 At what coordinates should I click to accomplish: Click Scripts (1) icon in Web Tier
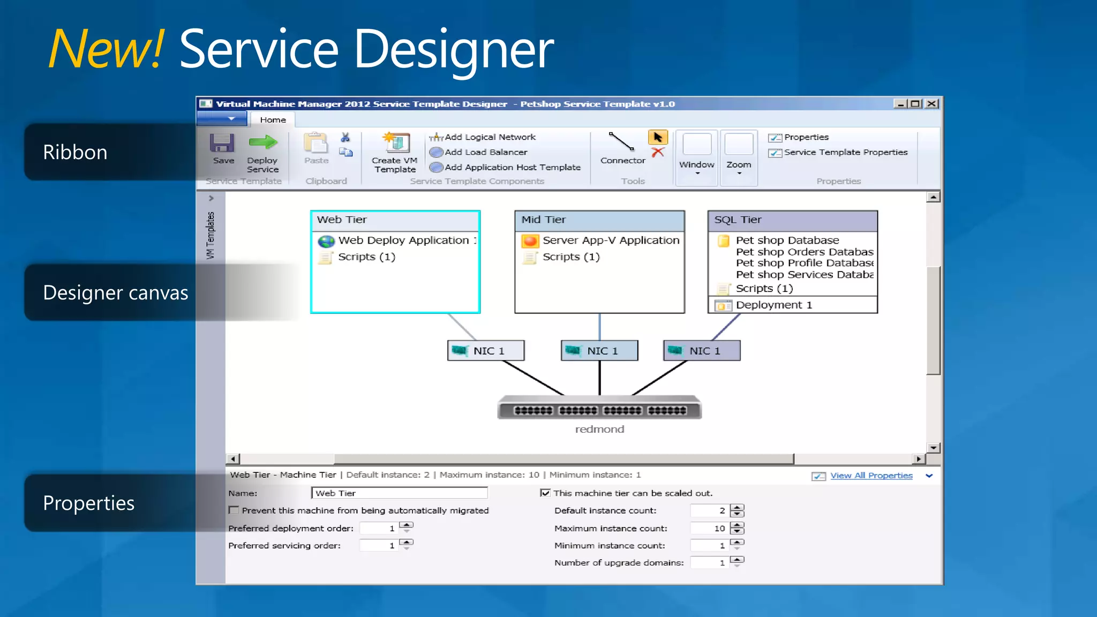pyautogui.click(x=325, y=258)
